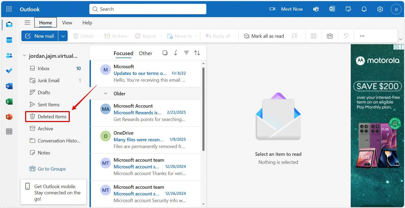Toggle the sort order arrows icon
Screen dimensions: 405x208
197,52
